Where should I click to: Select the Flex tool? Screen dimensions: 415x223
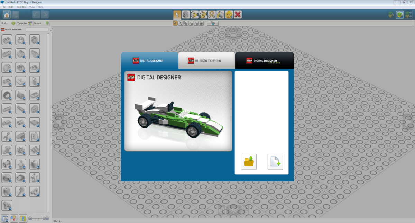click(x=212, y=14)
